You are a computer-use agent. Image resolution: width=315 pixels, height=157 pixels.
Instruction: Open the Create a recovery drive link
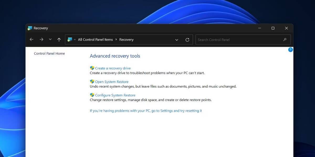click(x=113, y=68)
